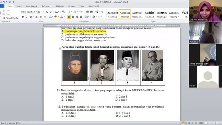Open the Mailings ribbon tab
Screen dimensions: 222x125
60,6
